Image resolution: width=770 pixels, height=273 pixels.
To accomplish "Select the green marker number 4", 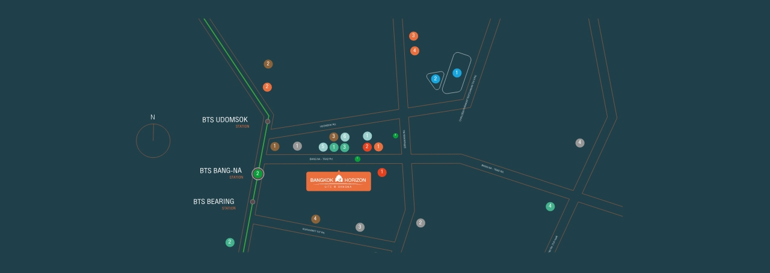I will pyautogui.click(x=550, y=206).
